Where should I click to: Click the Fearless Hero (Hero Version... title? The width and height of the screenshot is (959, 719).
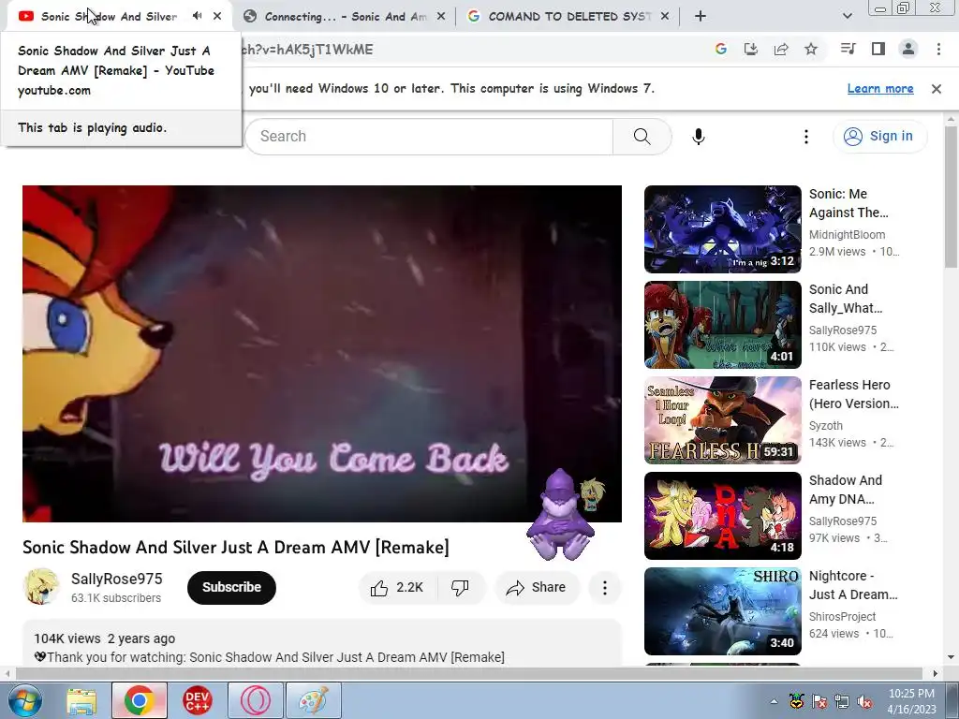pyautogui.click(x=854, y=394)
